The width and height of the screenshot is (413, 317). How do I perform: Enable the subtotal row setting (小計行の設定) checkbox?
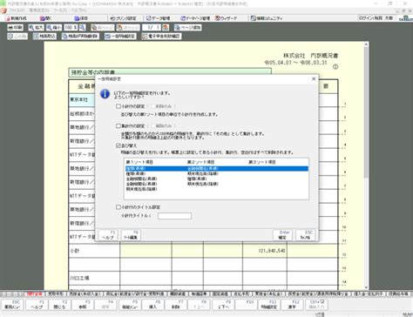click(x=118, y=106)
